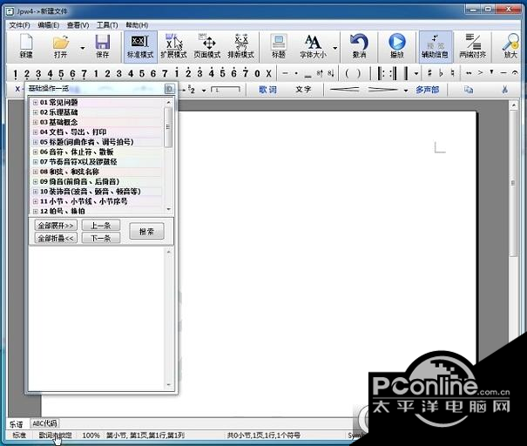Image resolution: width=527 pixels, height=446 pixels.
Task: Zoom in with 放大 magnifier
Action: [510, 46]
